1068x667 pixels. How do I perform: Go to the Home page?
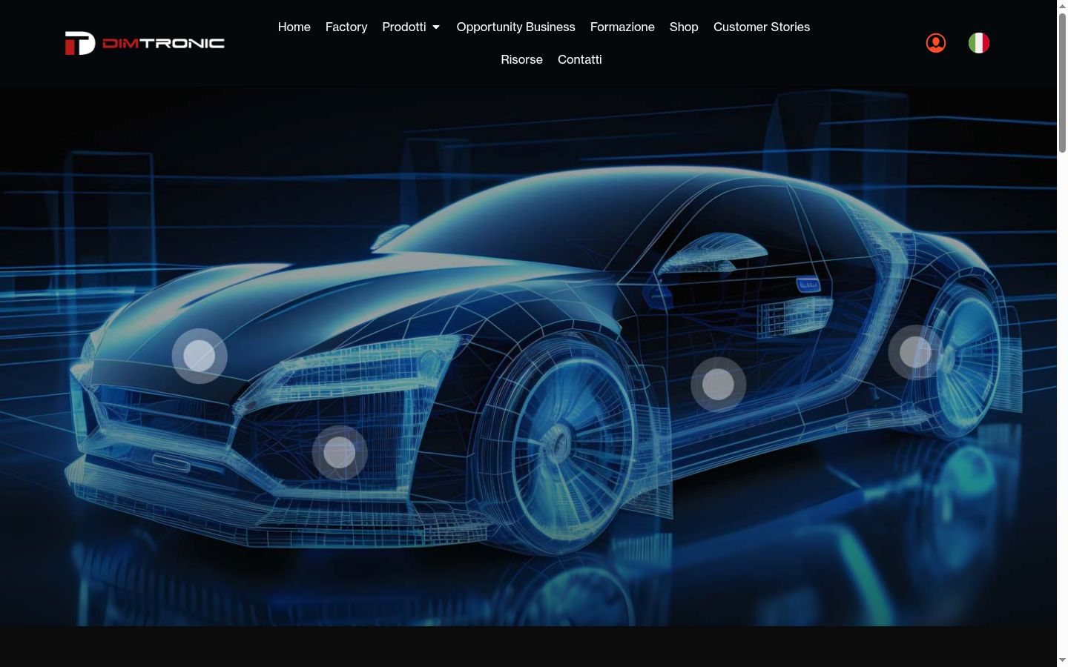click(x=294, y=27)
